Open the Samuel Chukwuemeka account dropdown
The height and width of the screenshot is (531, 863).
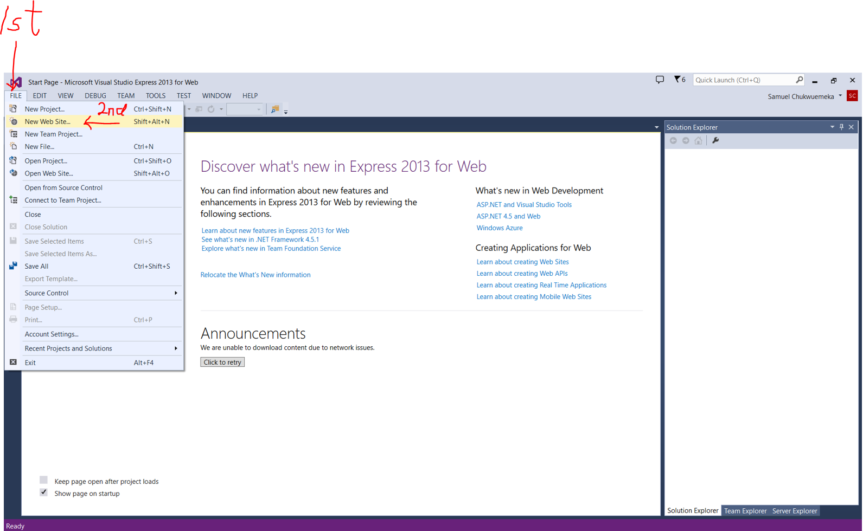click(840, 96)
